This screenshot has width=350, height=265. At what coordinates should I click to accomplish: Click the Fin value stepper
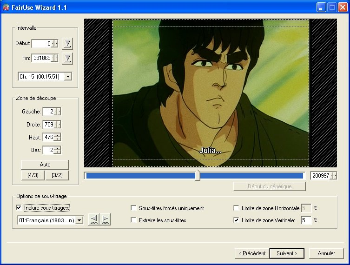click(x=55, y=58)
